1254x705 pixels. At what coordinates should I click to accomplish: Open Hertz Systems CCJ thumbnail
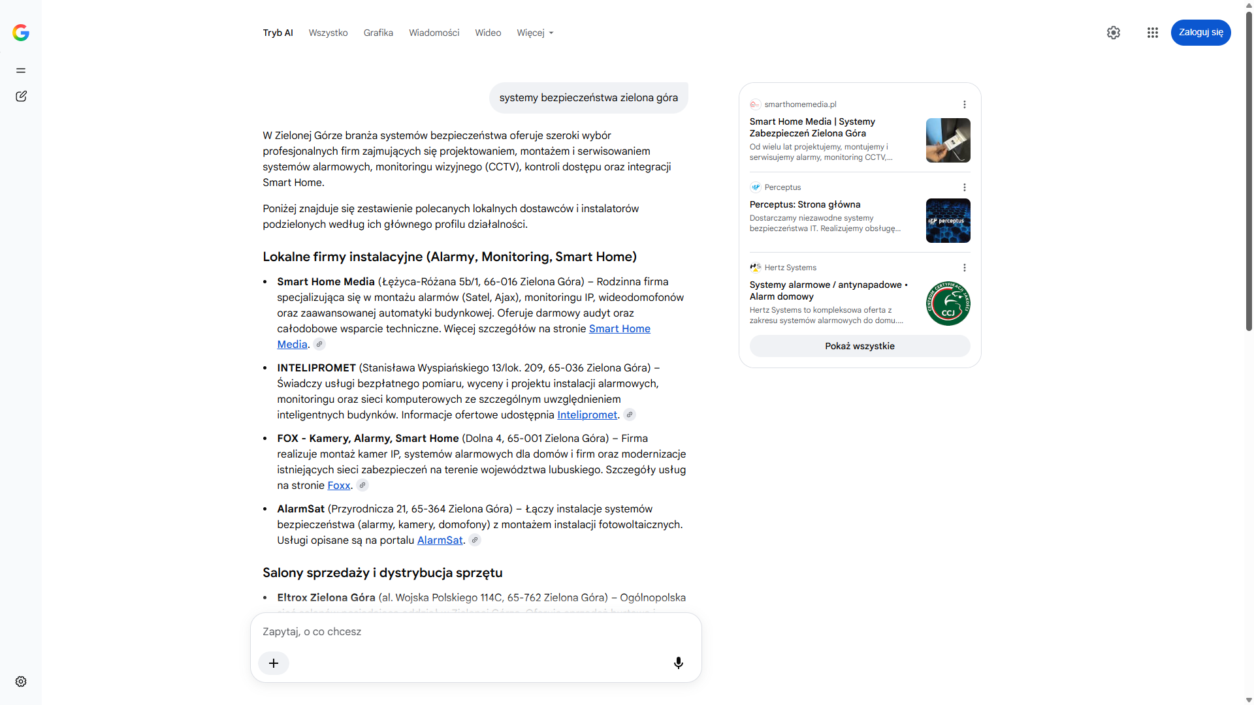coord(948,304)
